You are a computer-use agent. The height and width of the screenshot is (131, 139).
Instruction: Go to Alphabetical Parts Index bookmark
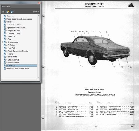coord(16,28)
